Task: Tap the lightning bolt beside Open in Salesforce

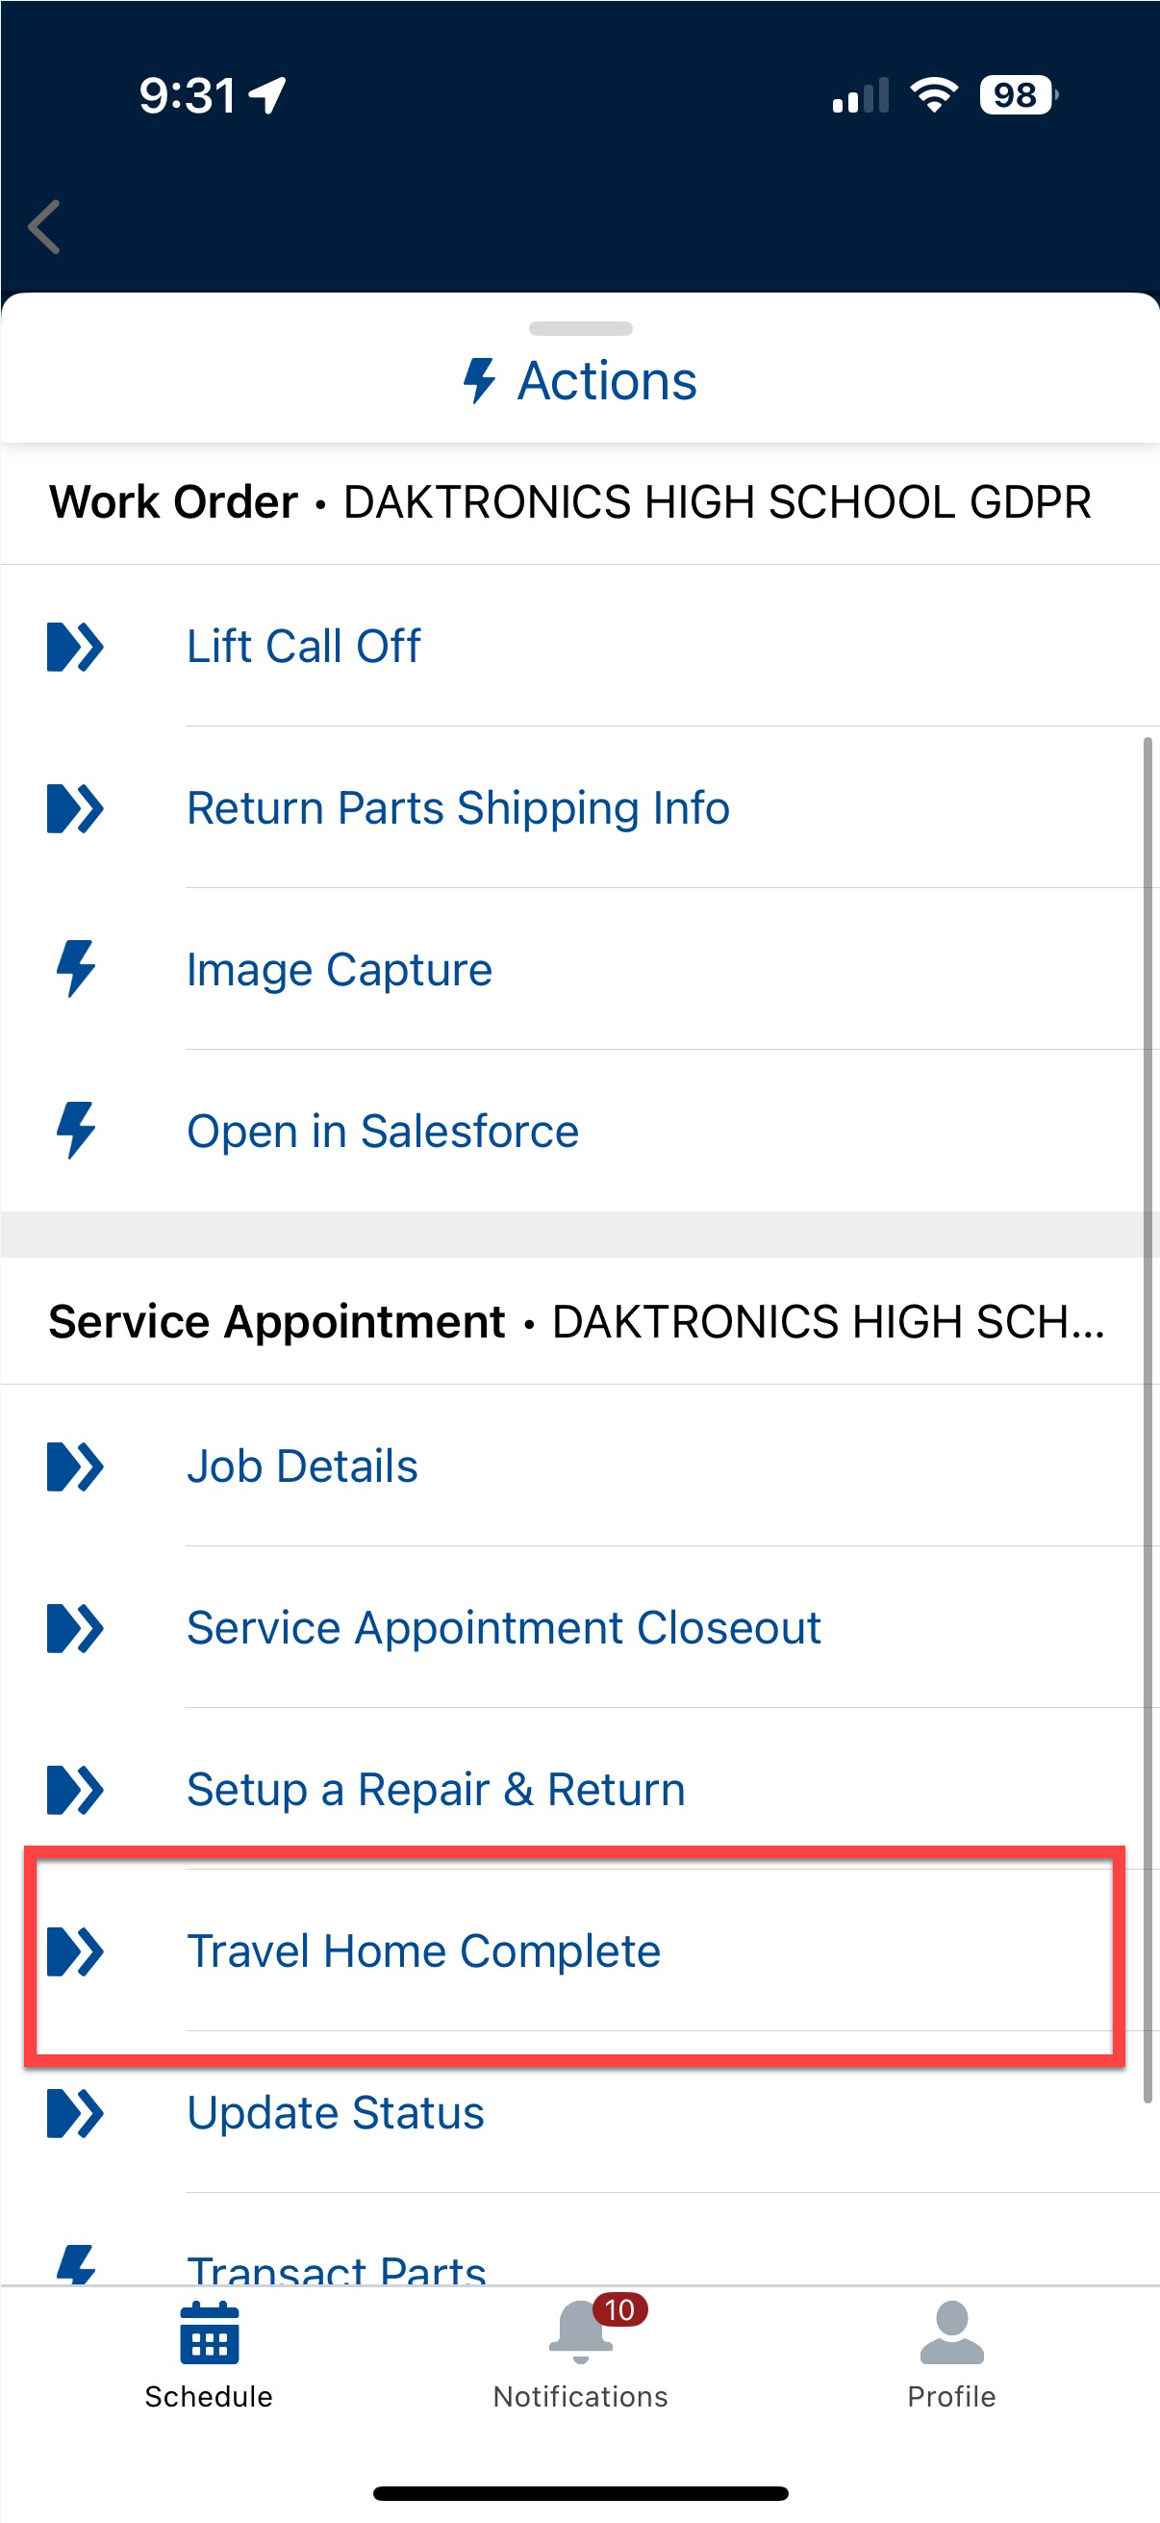Action: (x=75, y=1131)
